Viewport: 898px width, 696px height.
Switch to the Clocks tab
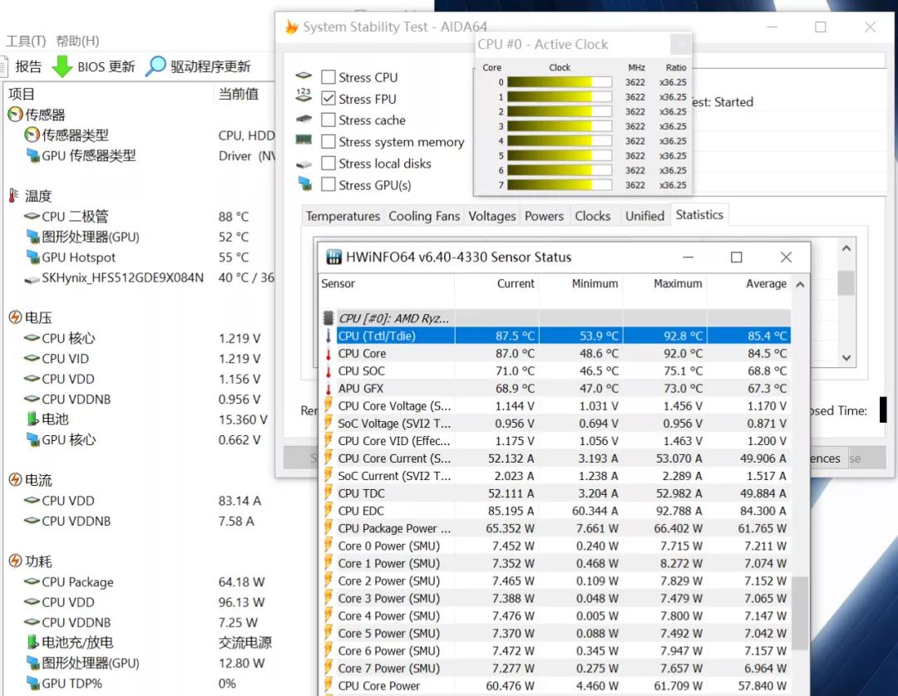594,215
